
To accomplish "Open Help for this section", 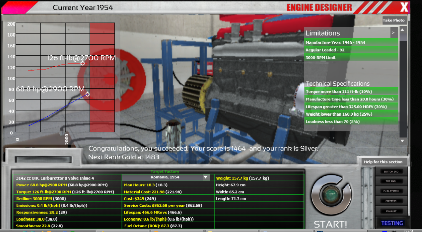I will click(x=383, y=162).
